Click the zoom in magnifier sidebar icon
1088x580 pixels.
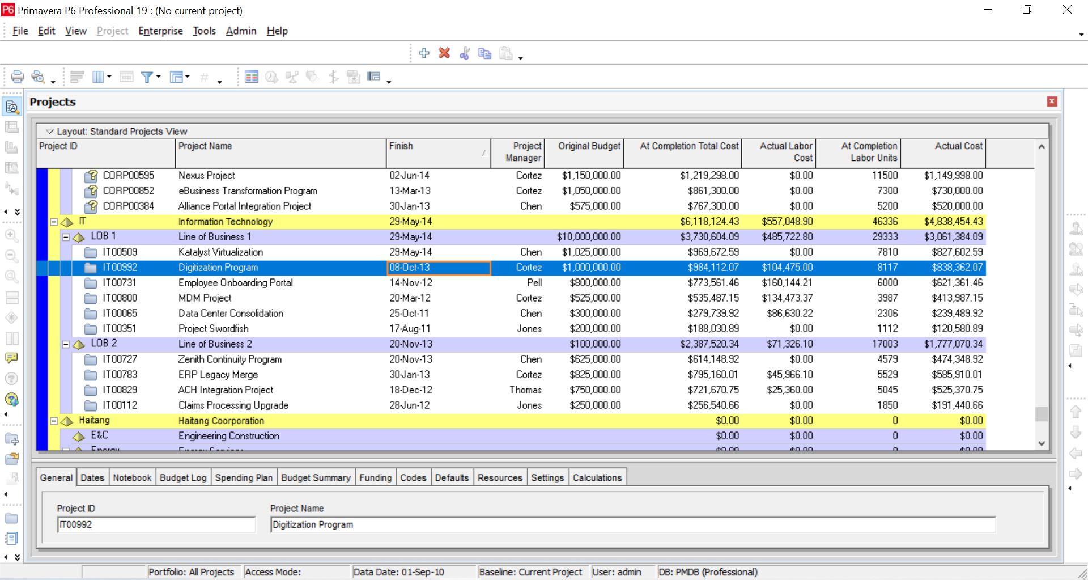(x=11, y=235)
